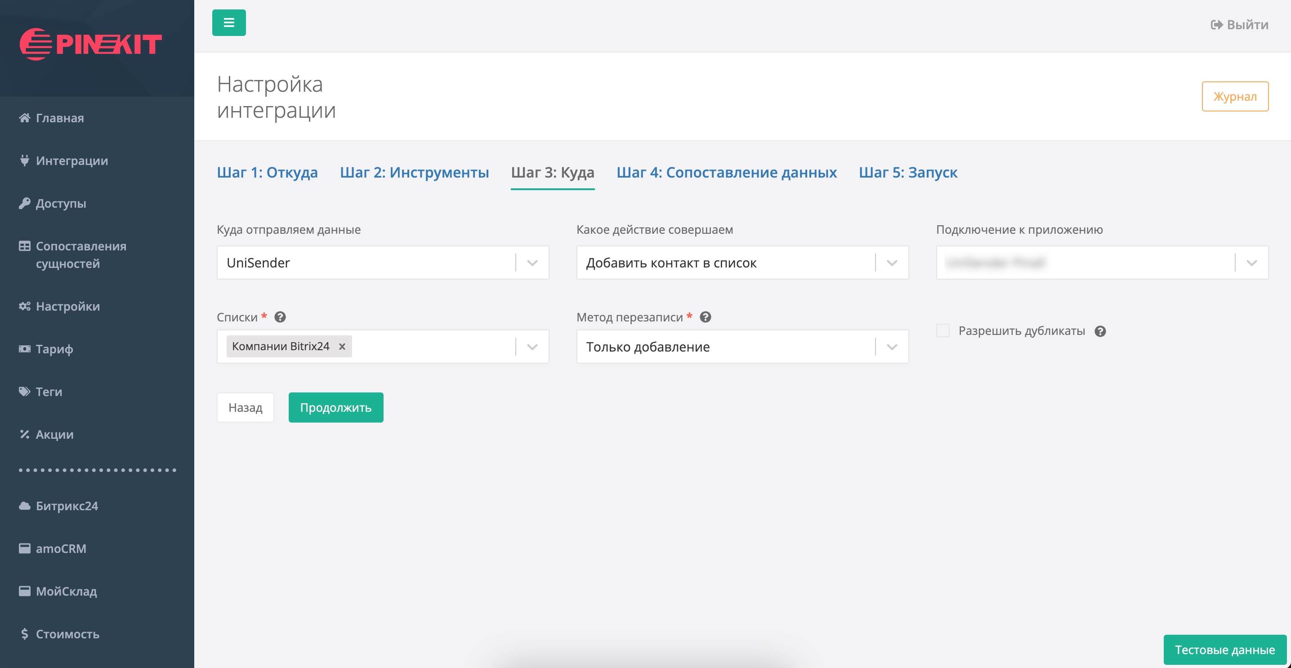Switch to Шаг 4: Сопоставление данных tab
Image resolution: width=1291 pixels, height=668 pixels.
coord(726,172)
